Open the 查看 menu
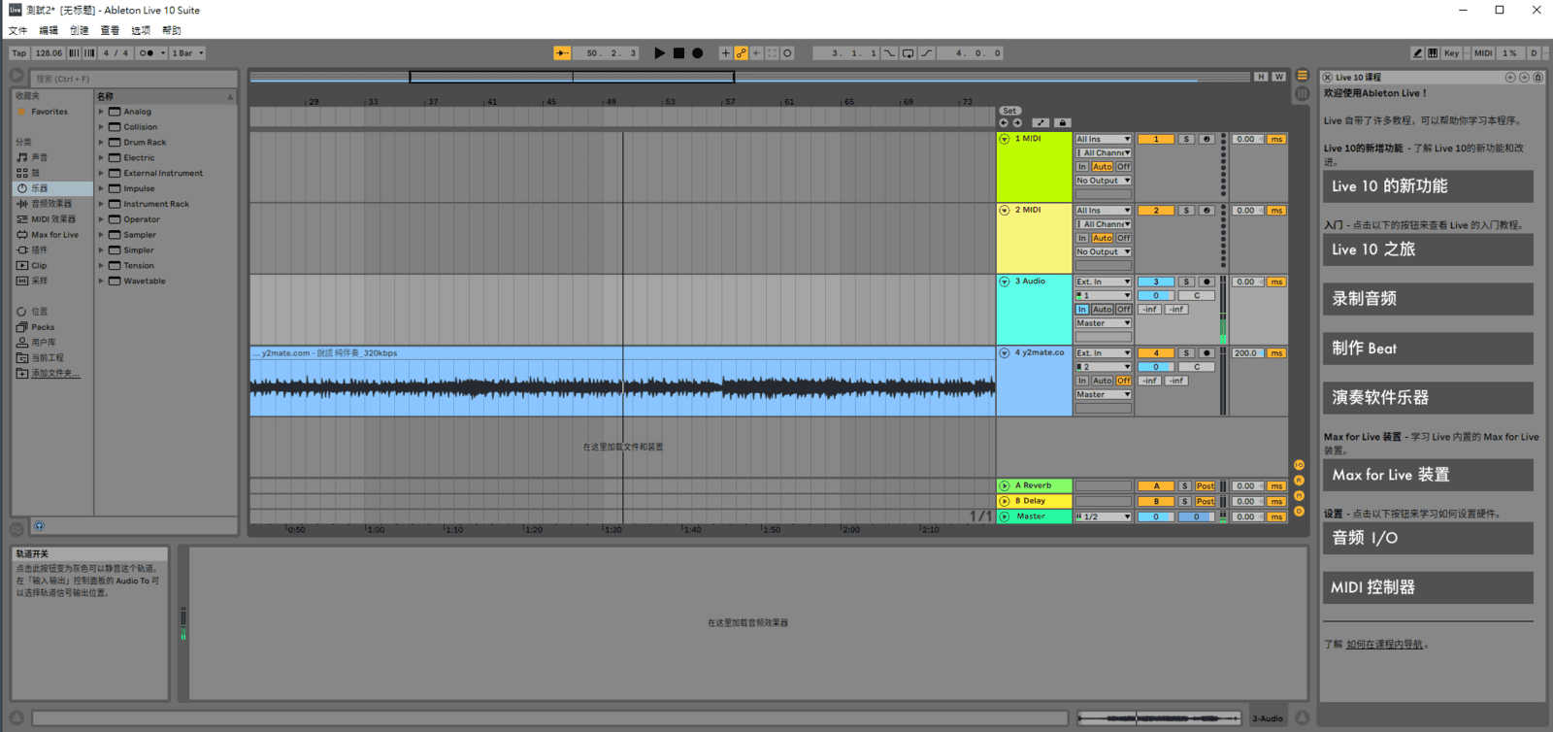Screen dimensions: 1553x732 (x=110, y=31)
